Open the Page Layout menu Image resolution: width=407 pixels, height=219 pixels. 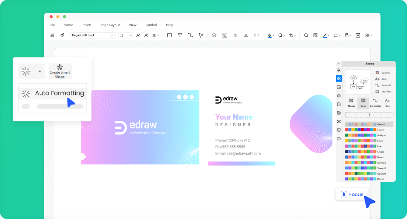coord(110,25)
